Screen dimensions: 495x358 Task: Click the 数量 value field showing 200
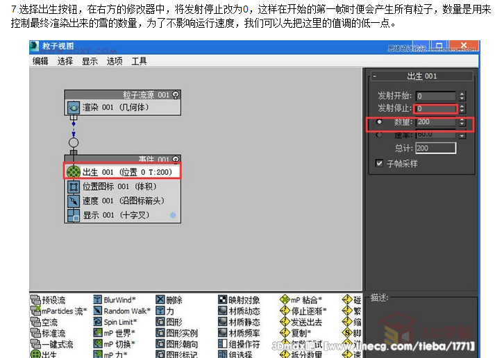(x=436, y=121)
